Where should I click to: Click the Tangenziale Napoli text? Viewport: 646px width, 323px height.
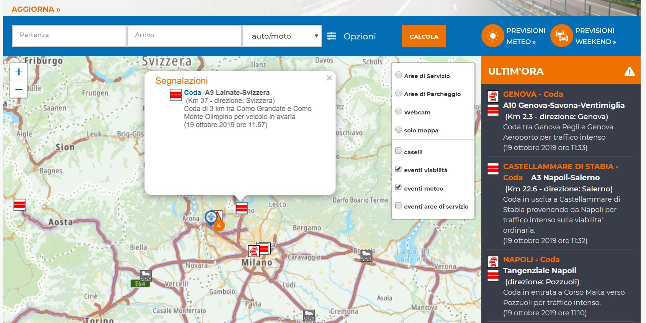pos(540,271)
